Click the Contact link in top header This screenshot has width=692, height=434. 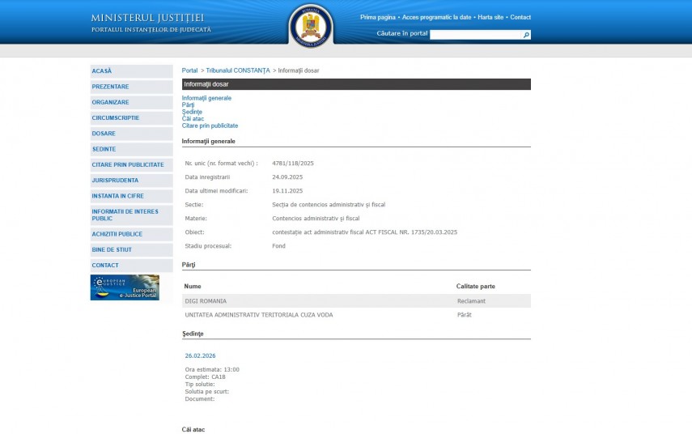pyautogui.click(x=520, y=17)
